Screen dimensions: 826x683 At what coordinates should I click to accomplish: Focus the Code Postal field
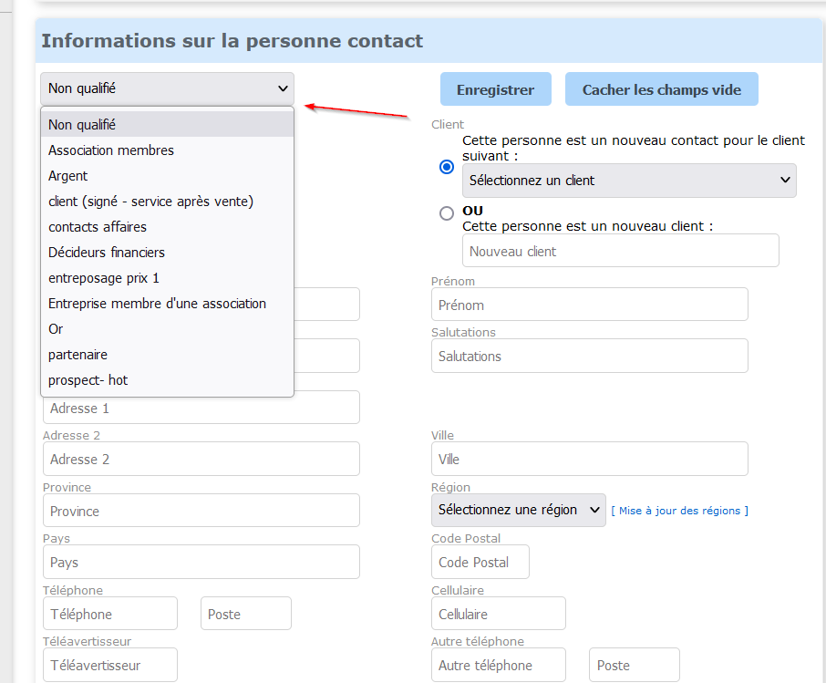click(x=480, y=562)
